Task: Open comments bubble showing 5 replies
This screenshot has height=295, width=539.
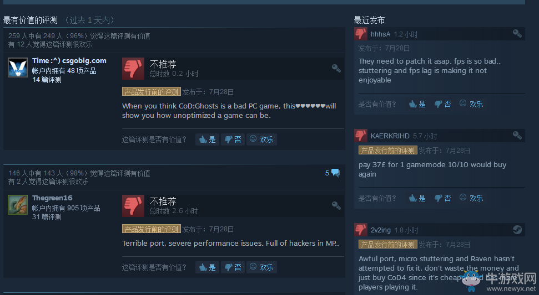Action: (333, 173)
